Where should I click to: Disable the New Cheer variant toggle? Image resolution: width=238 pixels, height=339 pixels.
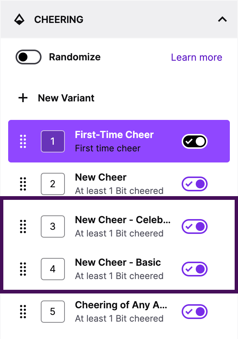[x=194, y=184]
